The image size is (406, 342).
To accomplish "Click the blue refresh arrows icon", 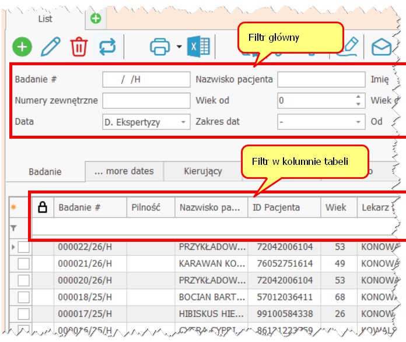I will click(107, 46).
